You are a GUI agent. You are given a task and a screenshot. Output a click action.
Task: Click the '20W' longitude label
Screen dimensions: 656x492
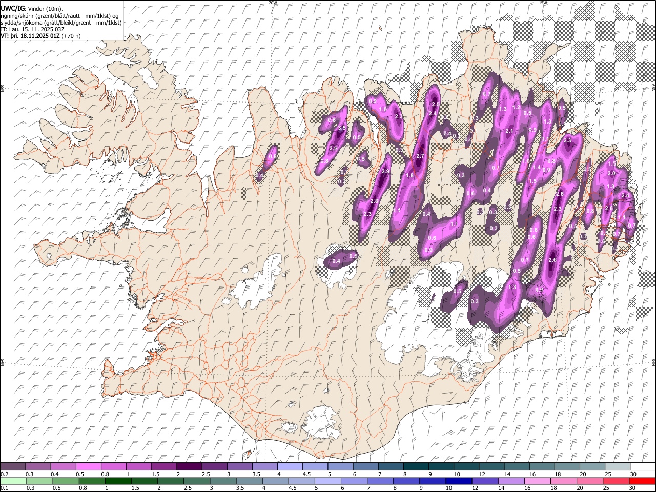click(273, 3)
